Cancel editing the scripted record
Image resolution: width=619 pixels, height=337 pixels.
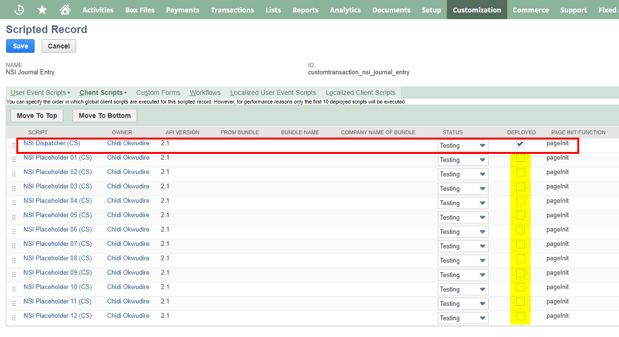point(59,46)
